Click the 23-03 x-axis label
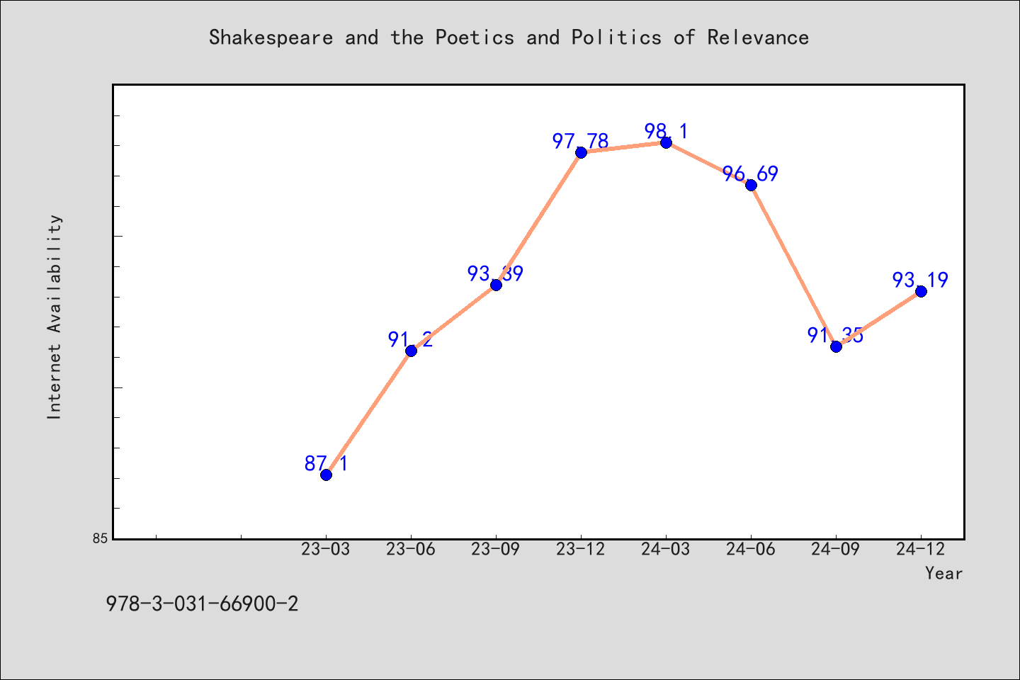This screenshot has width=1020, height=680. tap(326, 550)
